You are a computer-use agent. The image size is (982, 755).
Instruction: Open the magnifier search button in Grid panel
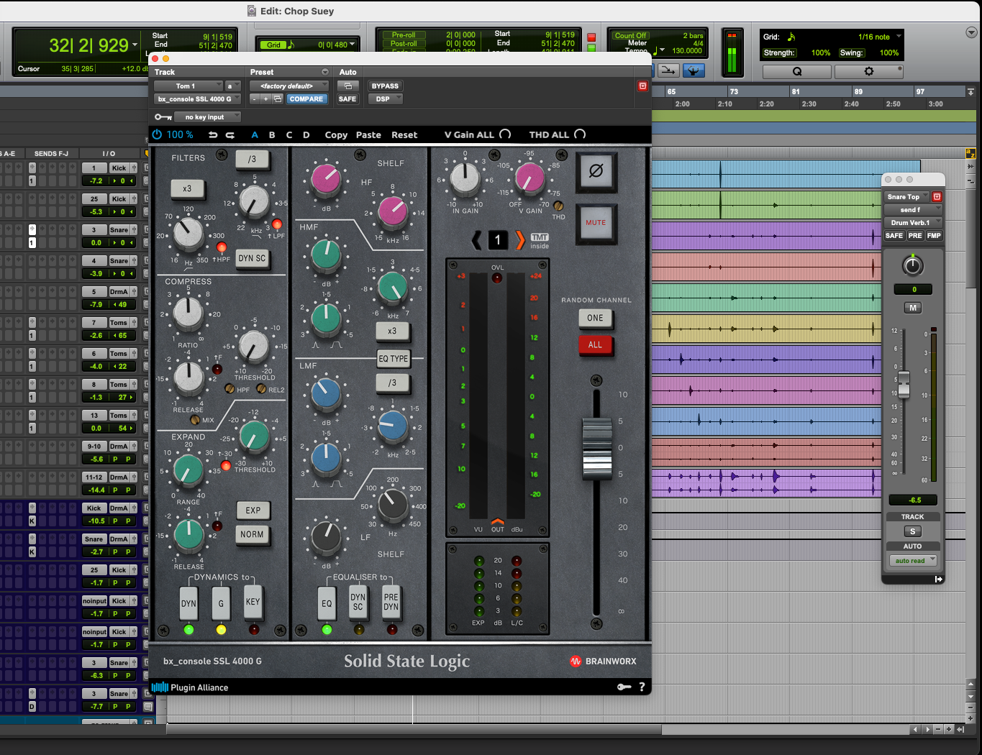click(796, 71)
